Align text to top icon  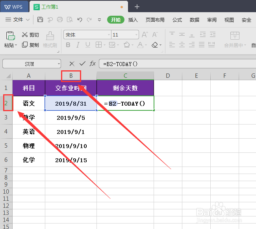pyautogui.click(x=172, y=34)
